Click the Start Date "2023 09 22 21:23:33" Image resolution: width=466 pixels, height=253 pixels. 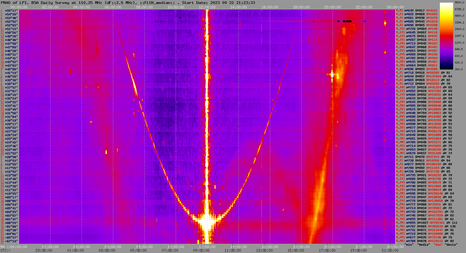point(232,3)
